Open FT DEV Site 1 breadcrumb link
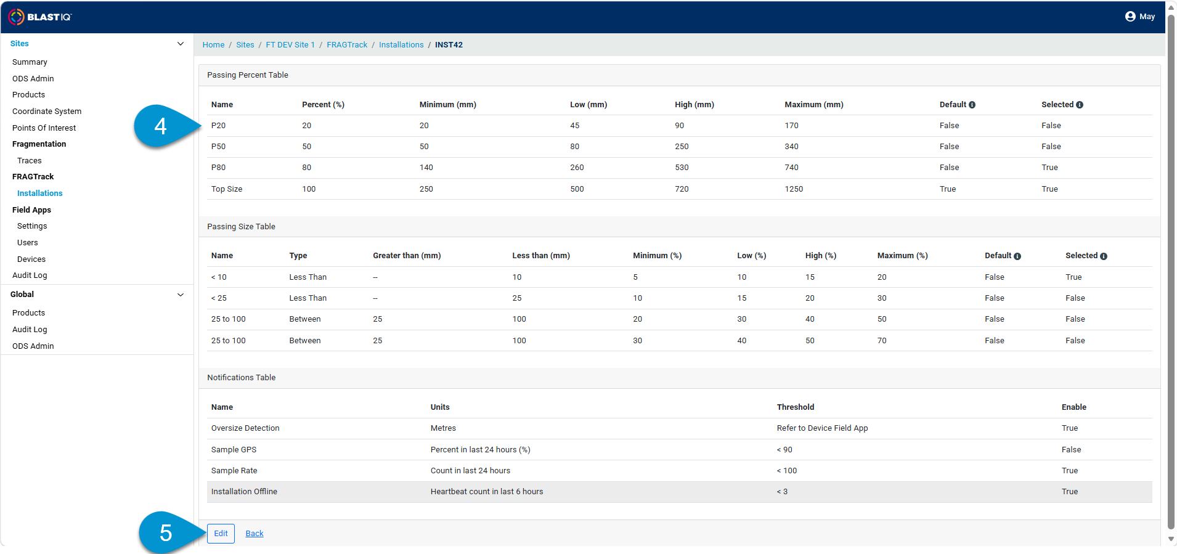This screenshot has height=554, width=1177. [x=290, y=45]
